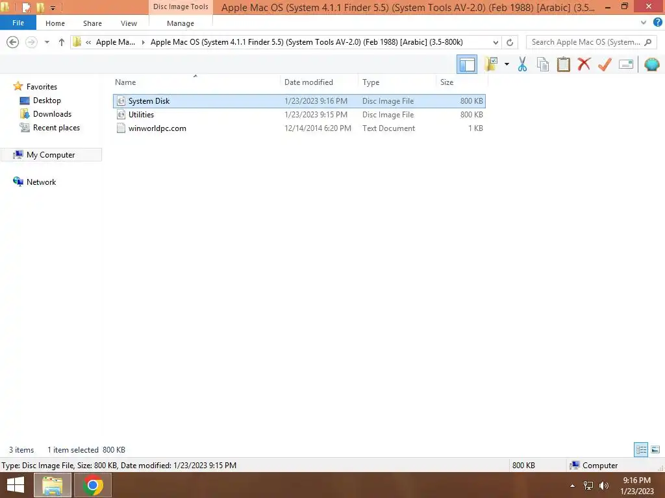Open the Windows Start button
Viewport: 665px width, 498px height.
pos(16,485)
